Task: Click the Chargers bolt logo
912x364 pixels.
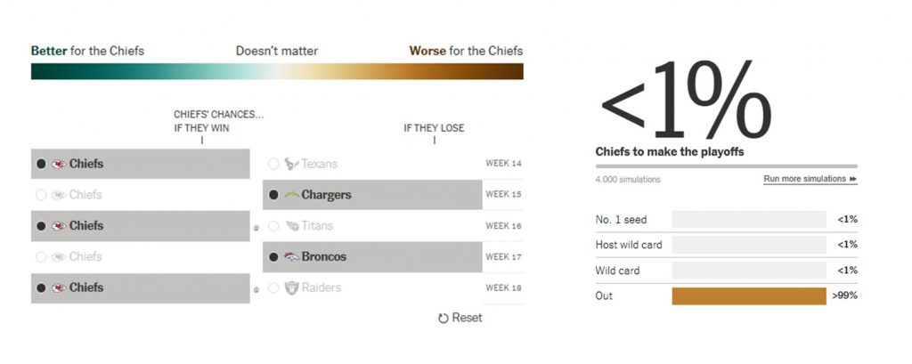Action: [291, 195]
